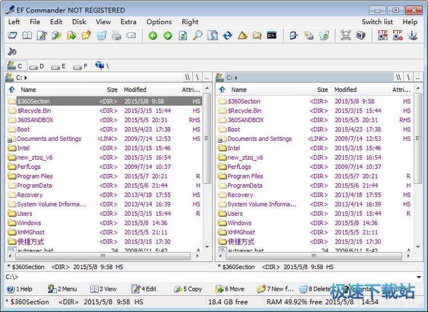Click the blue sync arrows icon
This screenshot has width=428, height=312.
tap(227, 35)
